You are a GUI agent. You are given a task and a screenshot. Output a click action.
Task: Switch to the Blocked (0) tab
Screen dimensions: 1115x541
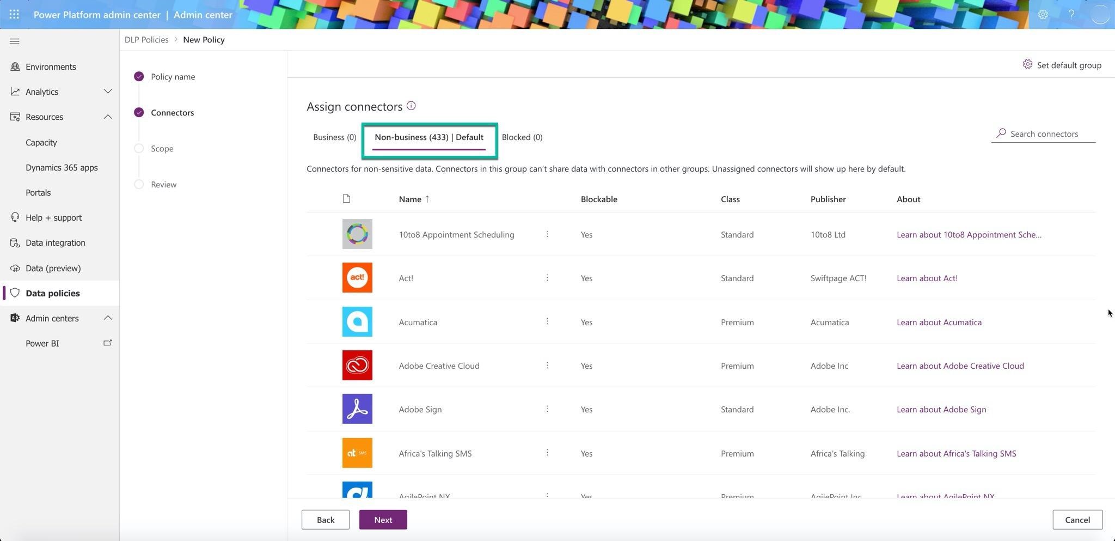pyautogui.click(x=522, y=137)
